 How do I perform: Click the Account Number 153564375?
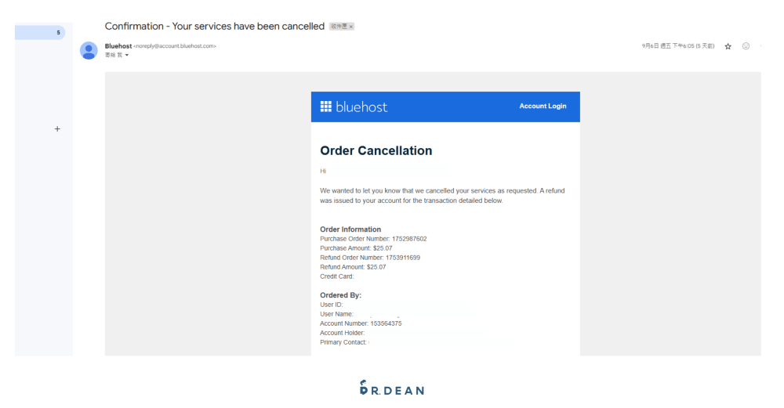point(386,323)
